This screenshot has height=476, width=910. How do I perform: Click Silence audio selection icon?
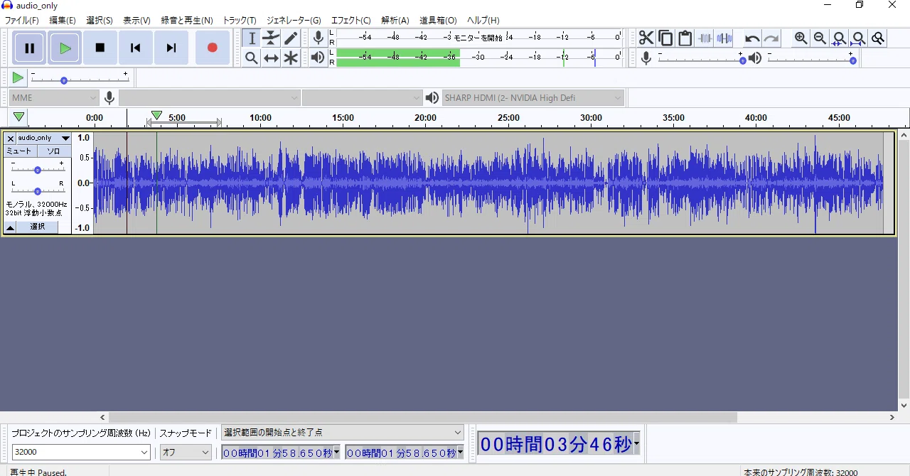coord(724,38)
